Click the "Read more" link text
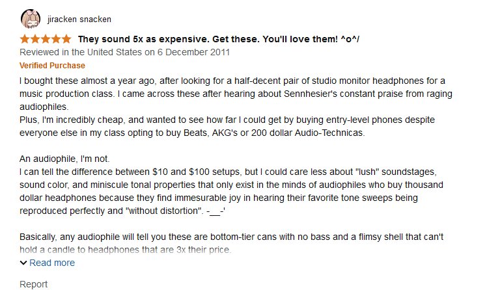Image resolution: width=487 pixels, height=290 pixels. coord(52,263)
